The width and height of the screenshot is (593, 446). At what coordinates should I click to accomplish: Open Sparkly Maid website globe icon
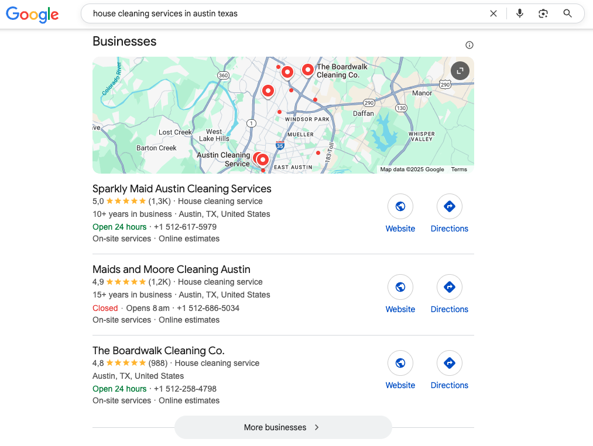(x=400, y=206)
